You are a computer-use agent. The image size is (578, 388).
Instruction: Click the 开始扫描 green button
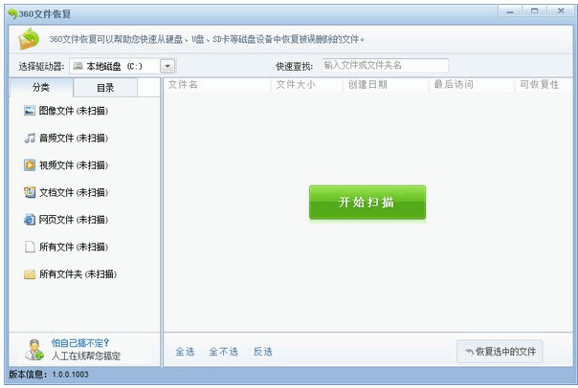coord(367,202)
